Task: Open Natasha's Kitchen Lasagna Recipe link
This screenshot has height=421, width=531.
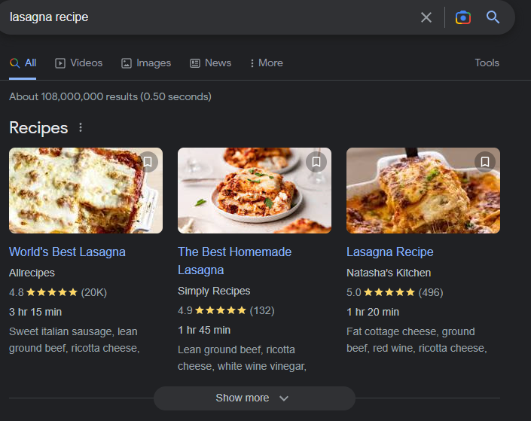Action: [x=390, y=252]
